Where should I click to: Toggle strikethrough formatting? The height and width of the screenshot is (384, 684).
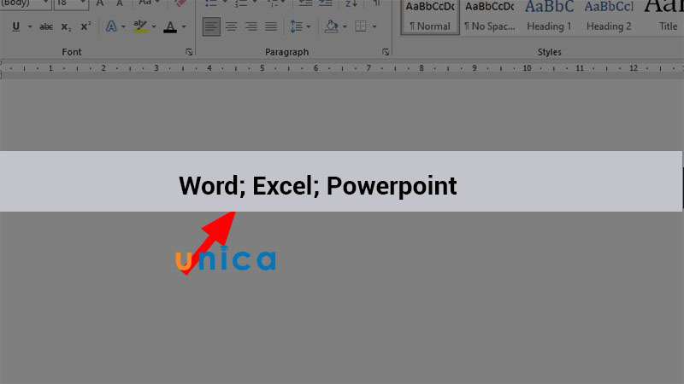coord(46,26)
